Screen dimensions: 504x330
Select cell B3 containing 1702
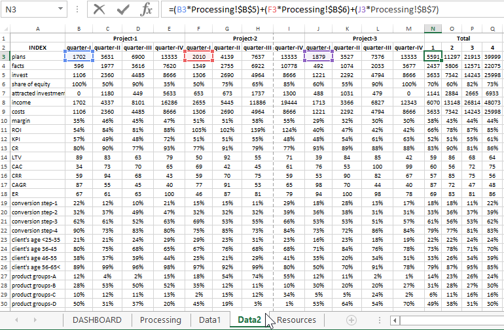pyautogui.click(x=79, y=57)
